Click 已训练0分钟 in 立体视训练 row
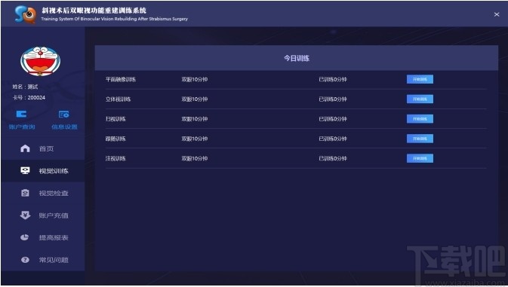Viewport: 508px width, 287px height. click(x=333, y=99)
